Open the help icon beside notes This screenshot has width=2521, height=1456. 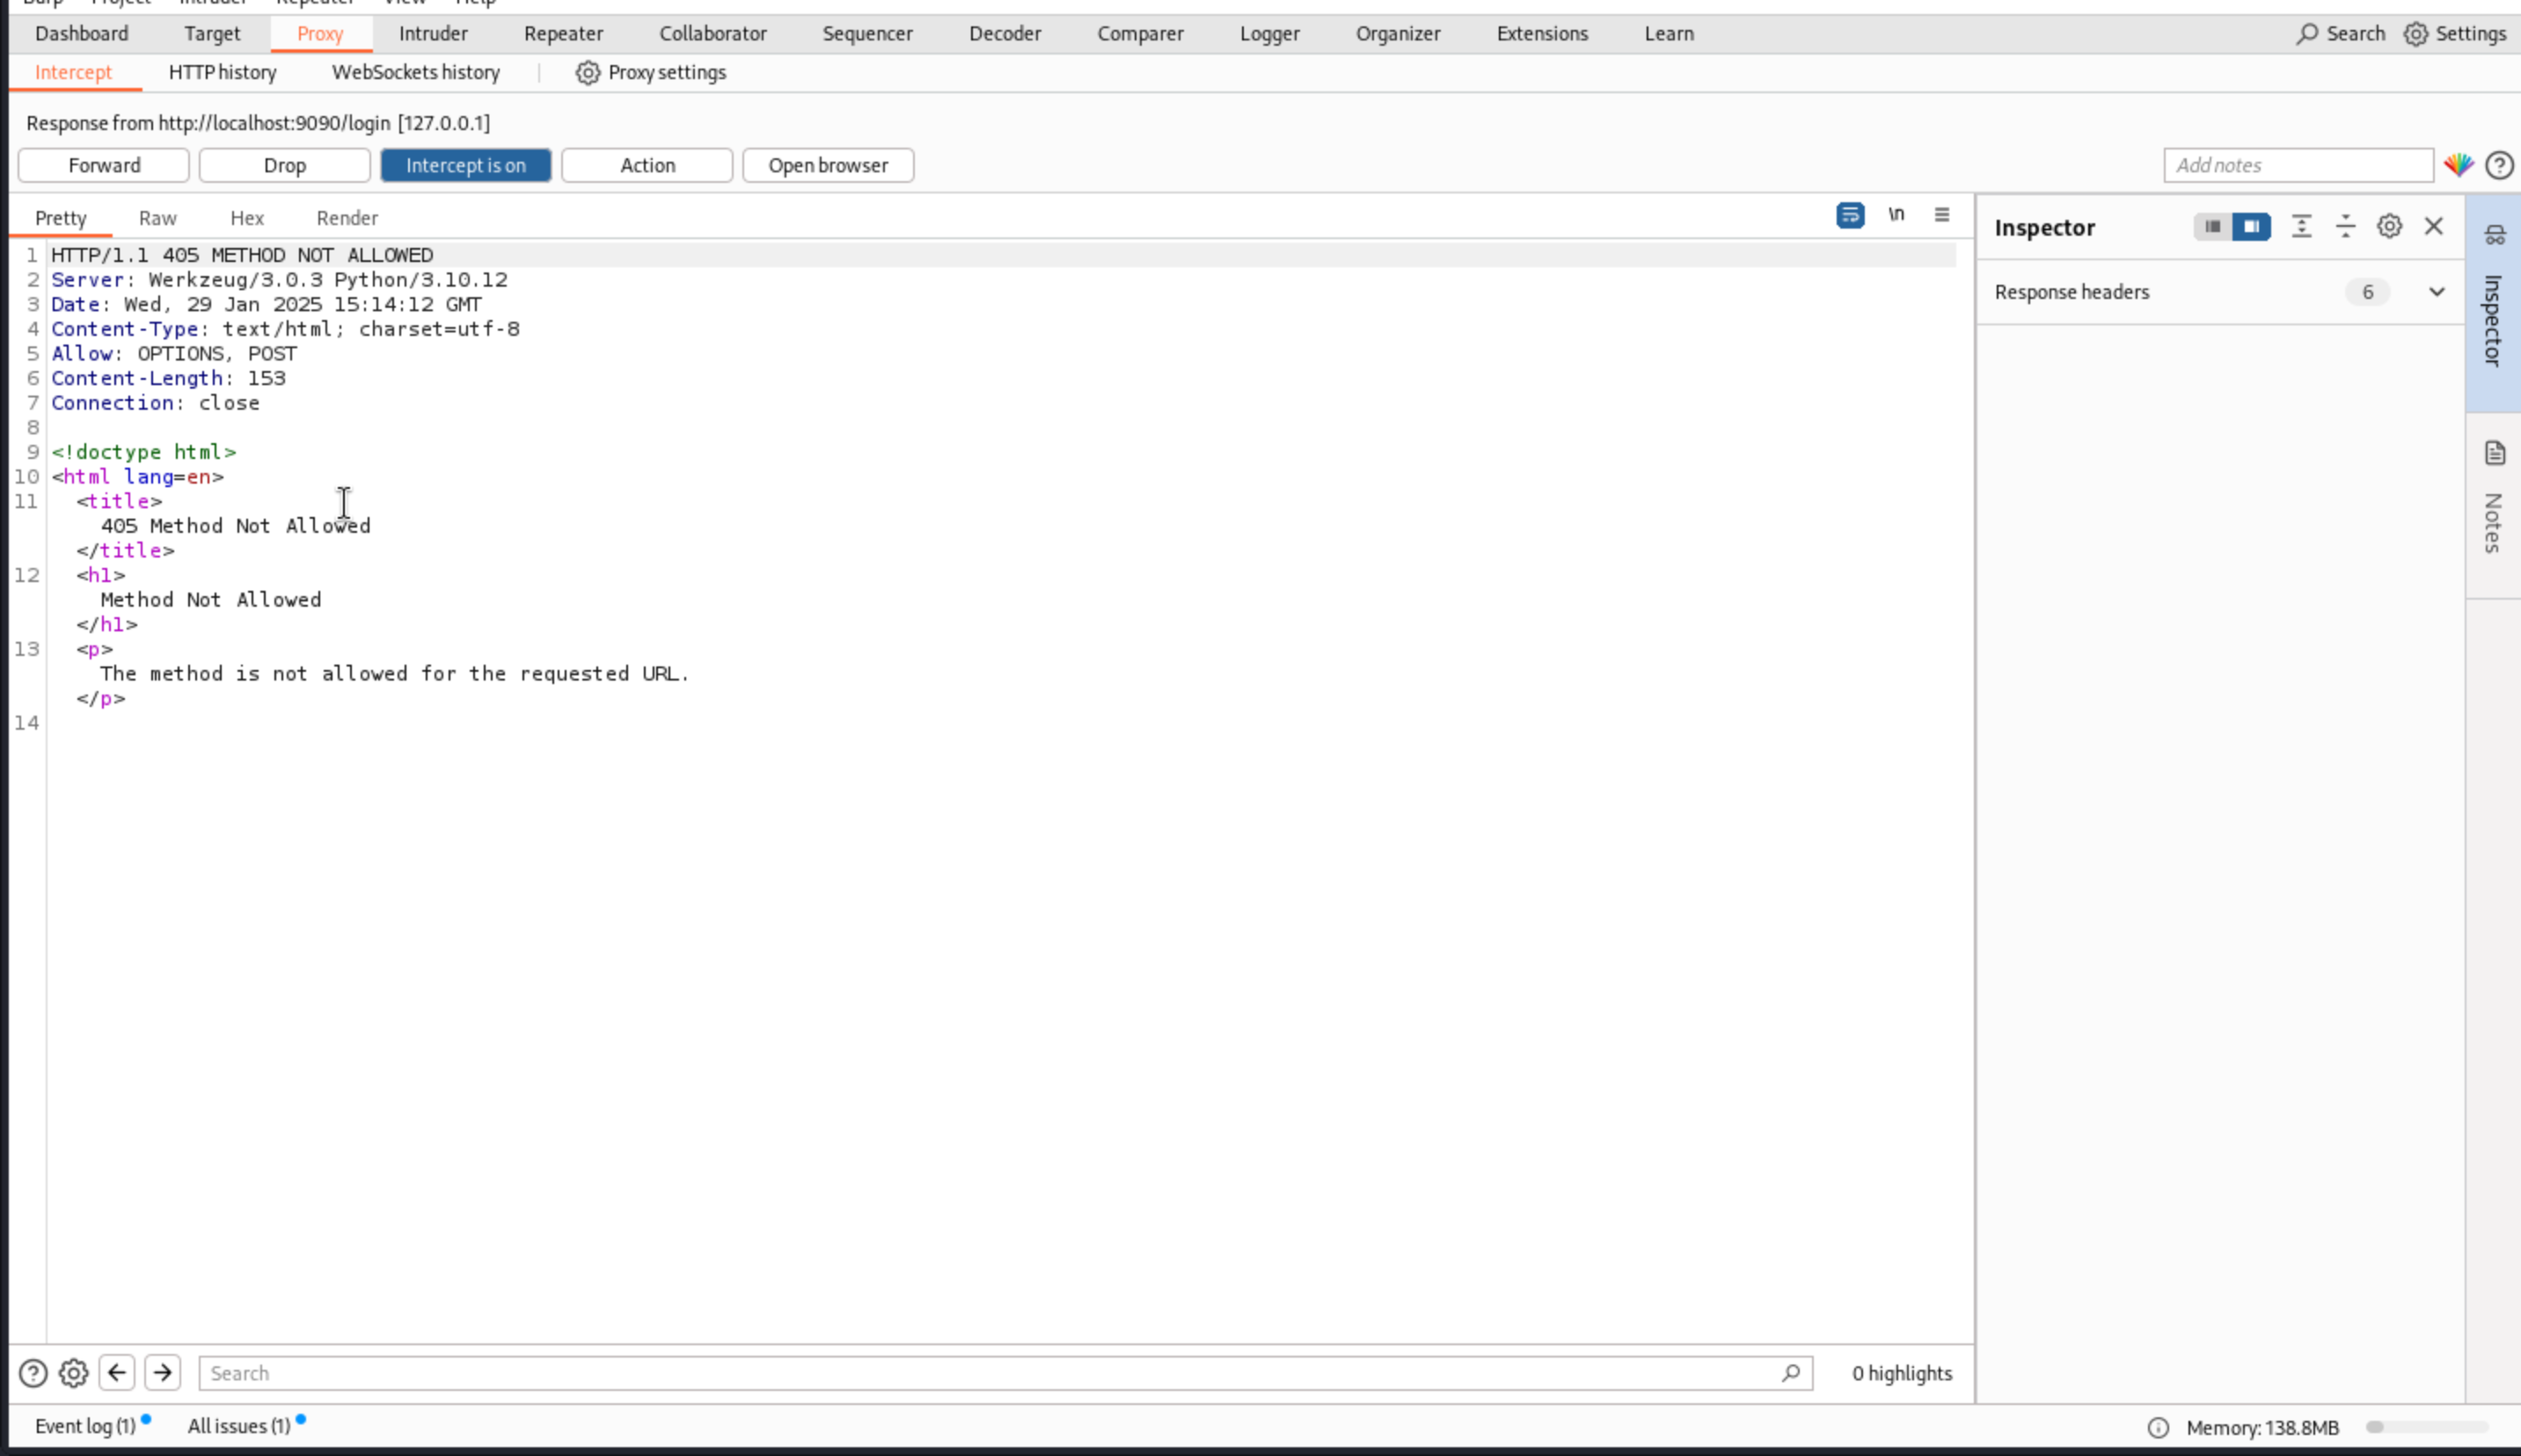pyautogui.click(x=2499, y=165)
